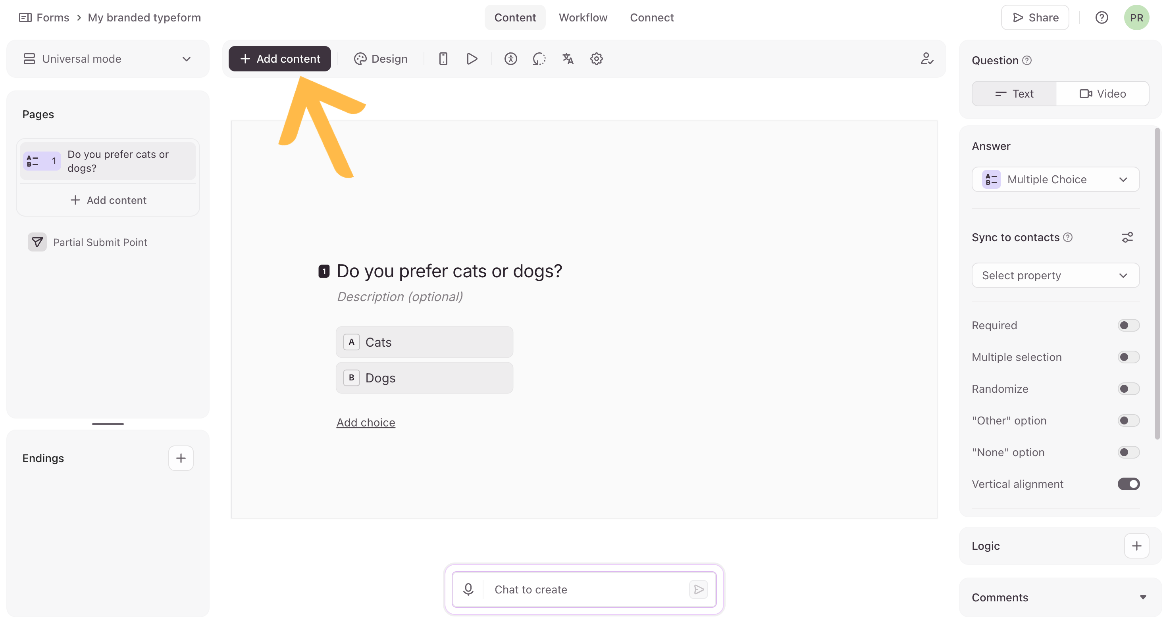Image resolution: width=1167 pixels, height=622 pixels.
Task: Open the Multiple Choice answer dropdown
Action: [1055, 179]
